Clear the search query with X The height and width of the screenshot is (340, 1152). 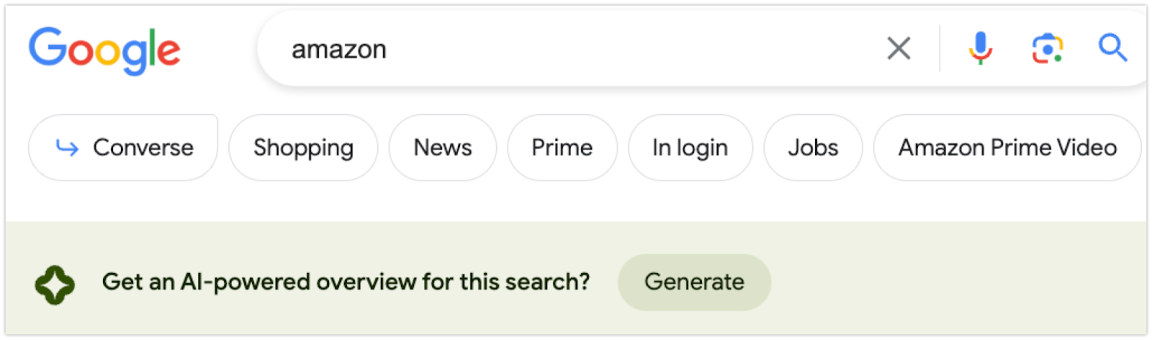[899, 49]
